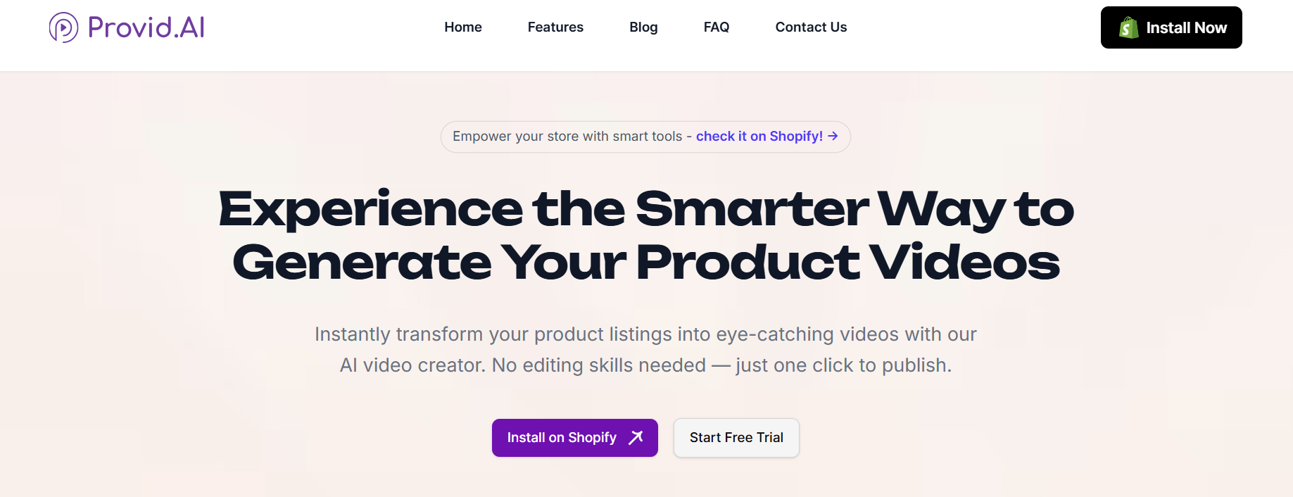Click the arrow icon after check it on Shopify
Image resolution: width=1293 pixels, height=497 pixels.
point(834,137)
